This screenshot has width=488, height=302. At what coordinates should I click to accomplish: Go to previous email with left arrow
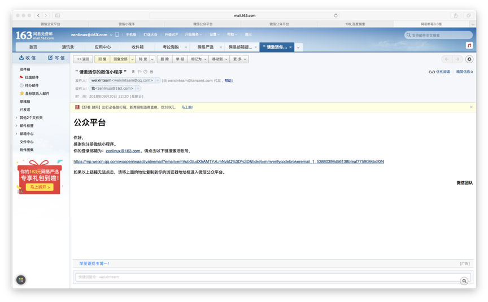(447, 59)
